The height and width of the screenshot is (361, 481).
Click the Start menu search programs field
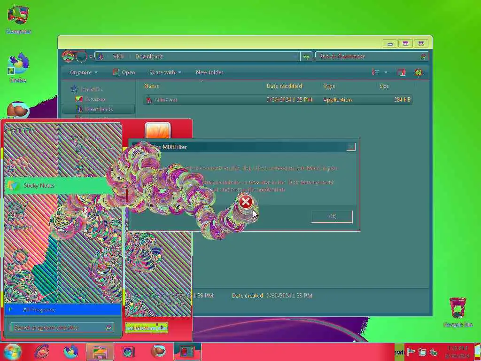pos(62,328)
